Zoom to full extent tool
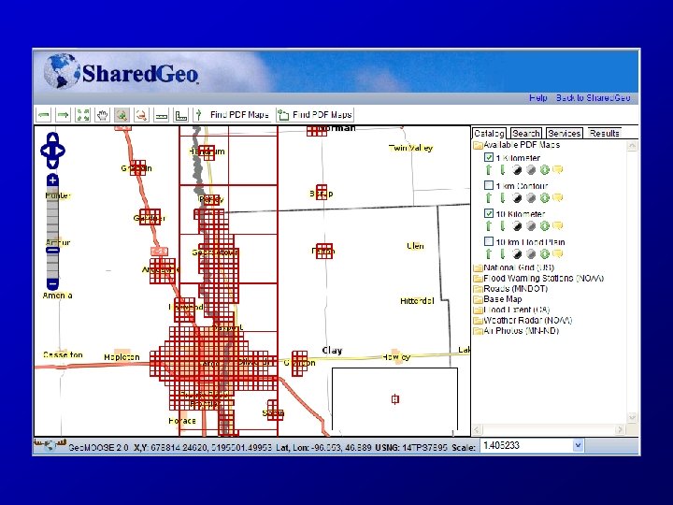Image resolution: width=673 pixels, height=505 pixels. tap(82, 115)
